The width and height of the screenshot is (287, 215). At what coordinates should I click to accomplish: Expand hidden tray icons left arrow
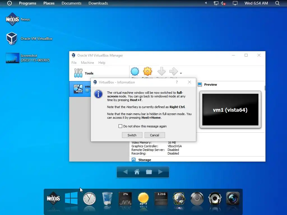point(206,3)
